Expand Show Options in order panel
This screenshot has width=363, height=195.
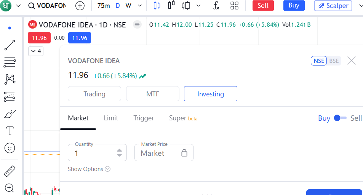[x=89, y=169]
